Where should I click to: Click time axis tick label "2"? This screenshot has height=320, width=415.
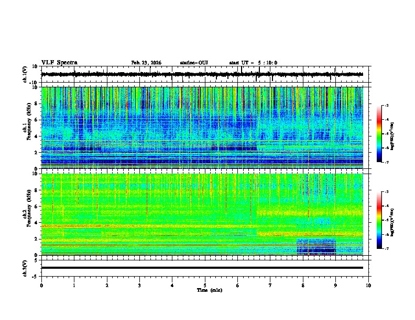pyautogui.click(x=107, y=285)
